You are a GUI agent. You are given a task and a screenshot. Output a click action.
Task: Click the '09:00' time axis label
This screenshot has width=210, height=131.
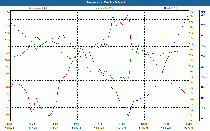pos(77,124)
